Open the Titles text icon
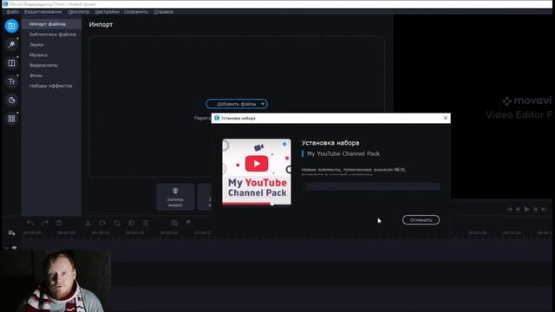 pyautogui.click(x=11, y=81)
